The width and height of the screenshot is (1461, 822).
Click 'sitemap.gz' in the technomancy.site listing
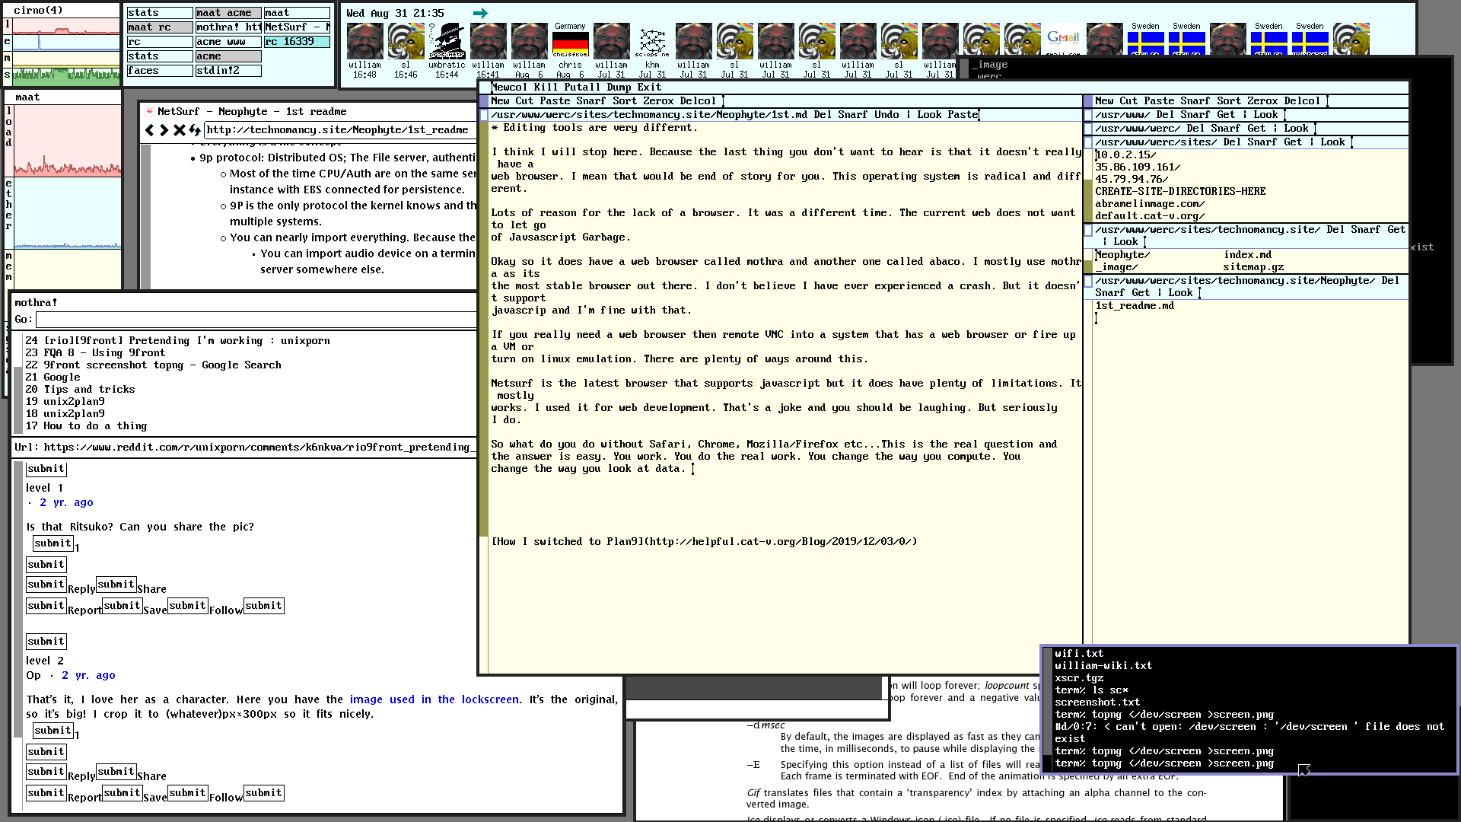1253,267
